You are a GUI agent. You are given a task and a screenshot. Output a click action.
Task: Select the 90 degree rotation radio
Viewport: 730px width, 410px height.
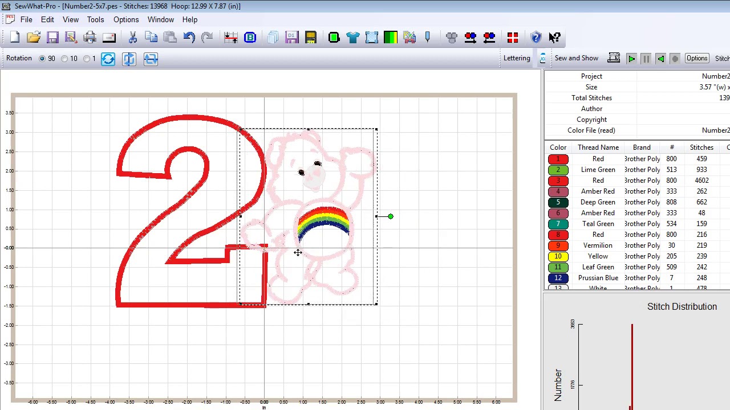tap(42, 59)
